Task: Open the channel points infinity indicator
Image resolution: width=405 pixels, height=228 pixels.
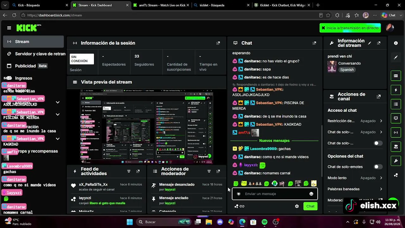Action: coord(240,206)
